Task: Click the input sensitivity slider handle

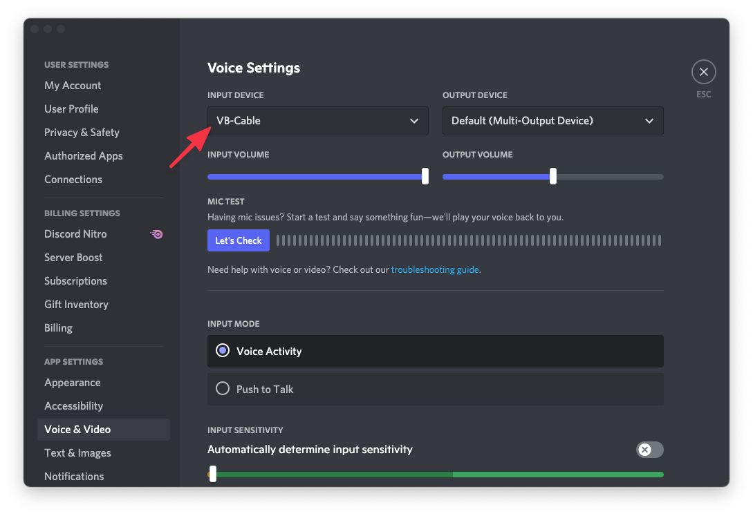Action: pos(213,474)
